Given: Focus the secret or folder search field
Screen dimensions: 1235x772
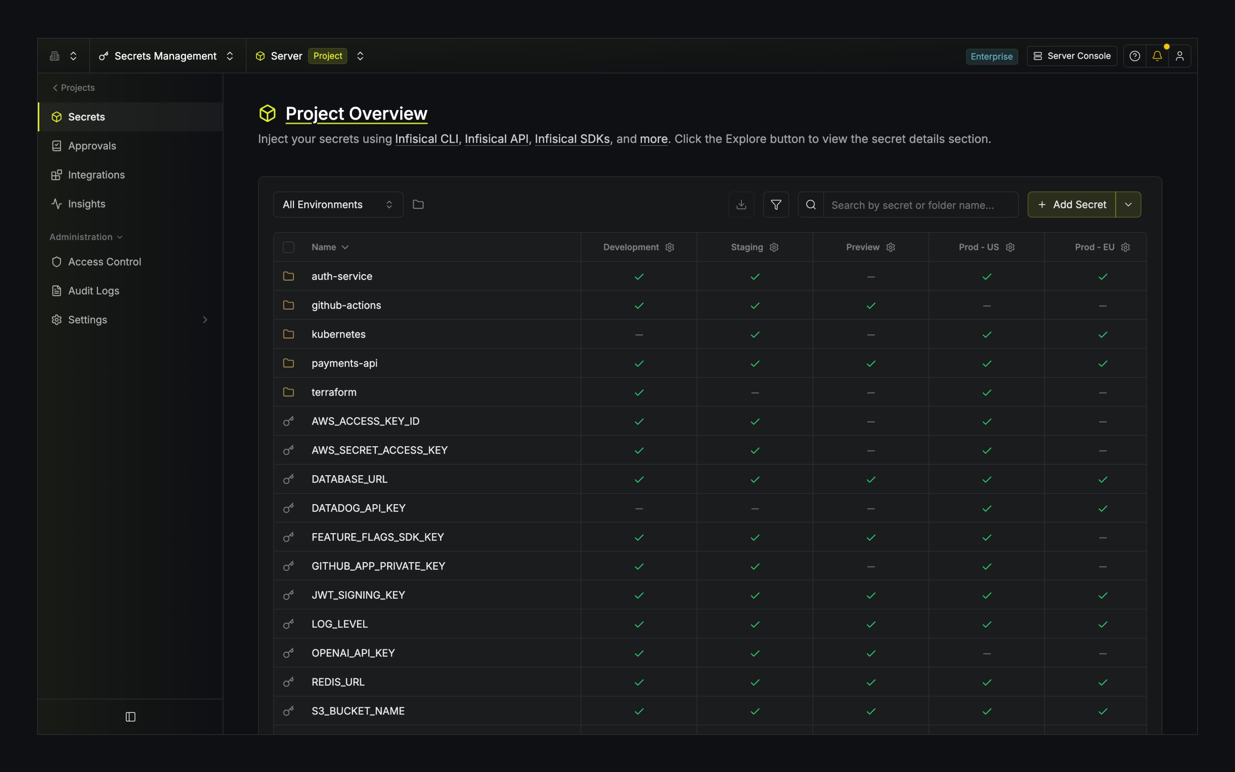Looking at the screenshot, I should [x=920, y=205].
